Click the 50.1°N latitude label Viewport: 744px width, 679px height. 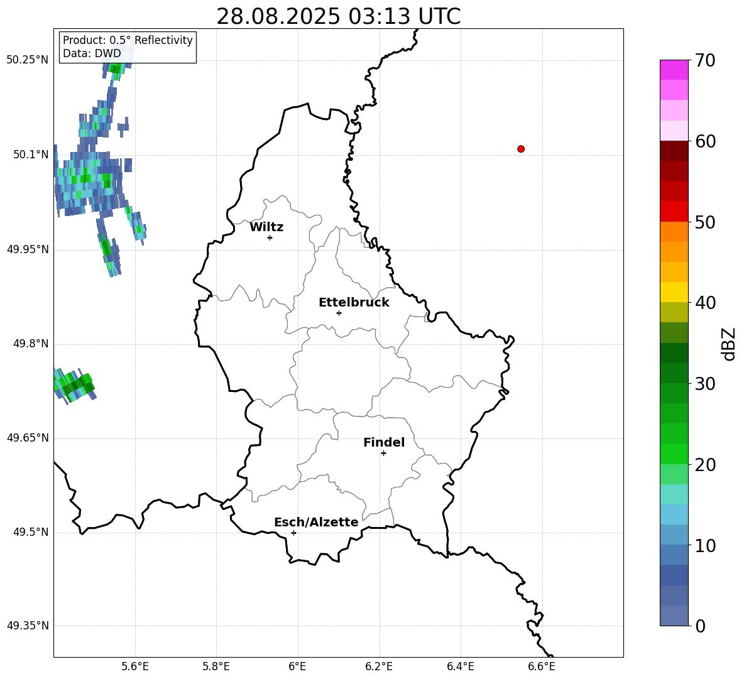(31, 155)
